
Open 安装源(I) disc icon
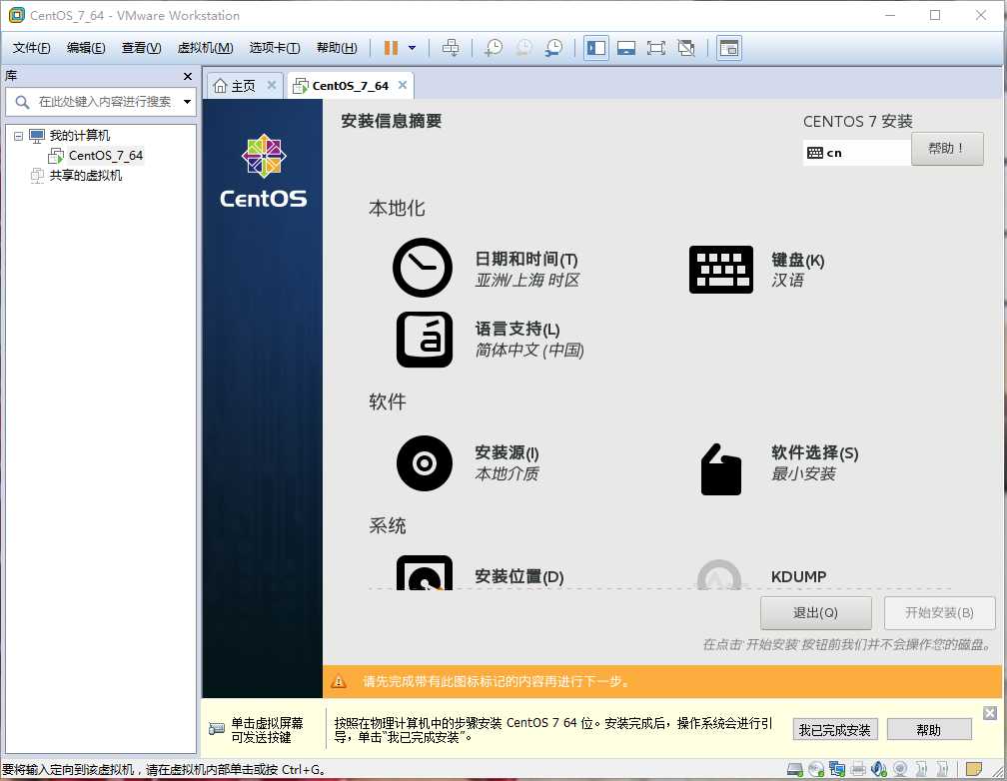coord(425,463)
